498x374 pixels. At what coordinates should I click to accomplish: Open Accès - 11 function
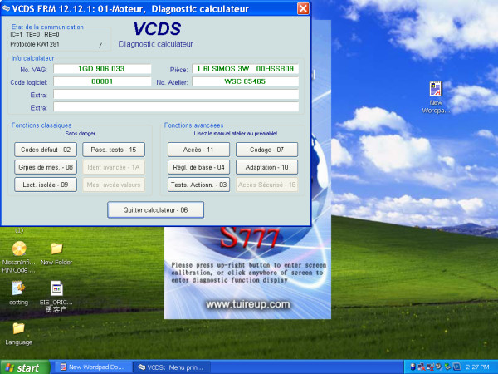(198, 150)
